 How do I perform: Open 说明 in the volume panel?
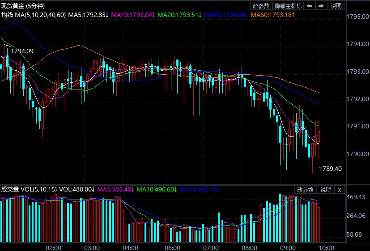[326, 190]
